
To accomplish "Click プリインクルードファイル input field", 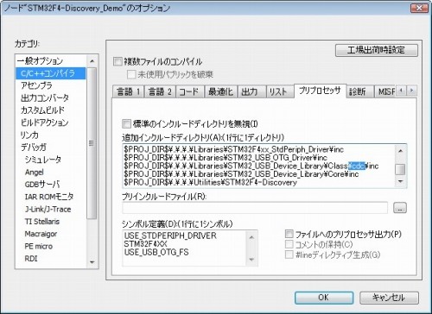I will pos(255,208).
